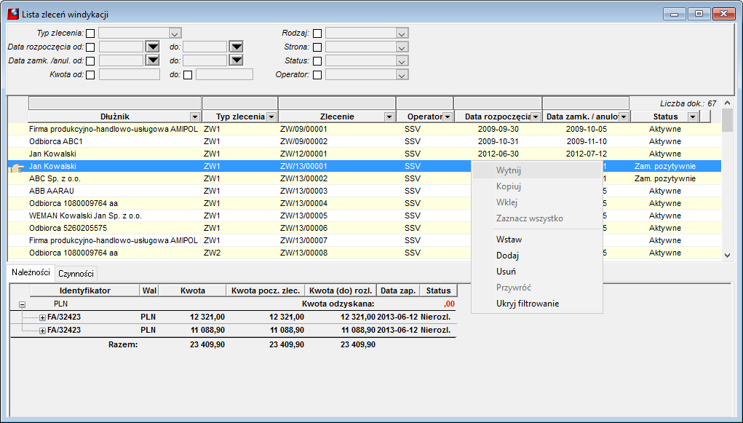Click the filter box above the Dłużnik column
743x423 pixels.
[x=115, y=103]
